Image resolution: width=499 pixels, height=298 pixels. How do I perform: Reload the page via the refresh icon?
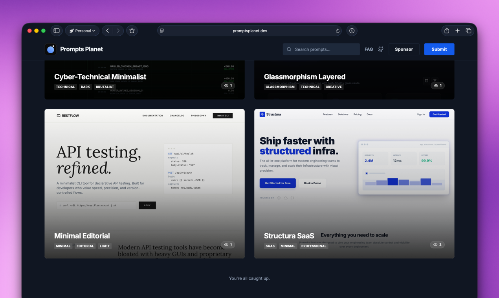pos(337,31)
